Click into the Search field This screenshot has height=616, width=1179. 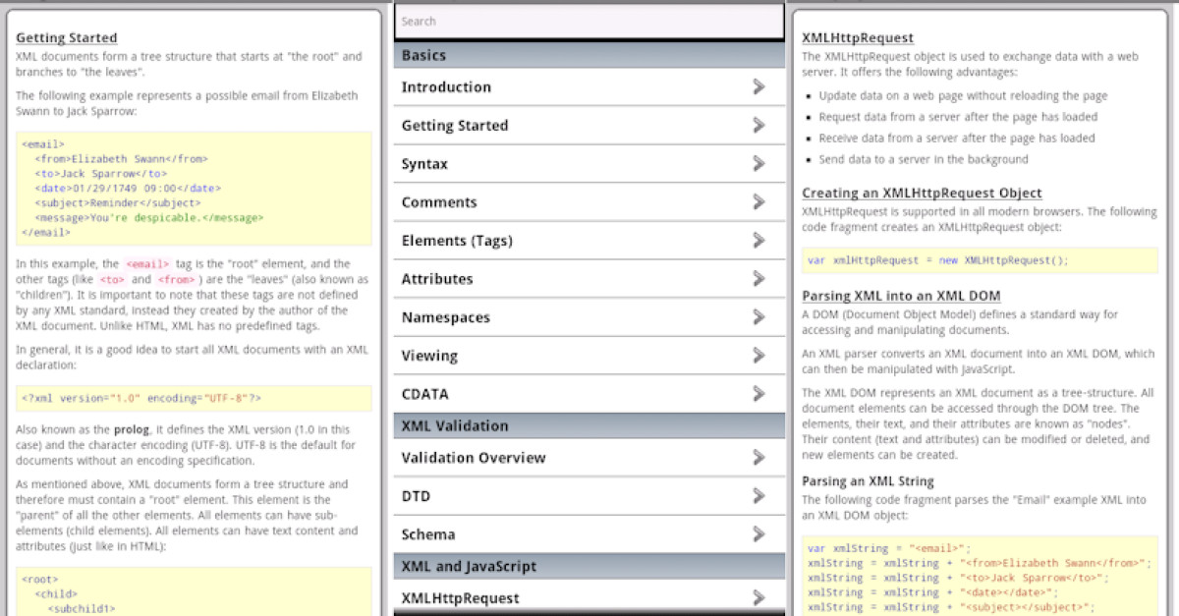tap(589, 21)
